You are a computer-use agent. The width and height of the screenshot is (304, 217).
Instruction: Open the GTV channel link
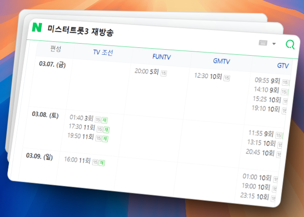click(283, 66)
